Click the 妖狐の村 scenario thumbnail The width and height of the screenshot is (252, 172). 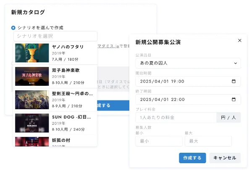click(x=32, y=141)
